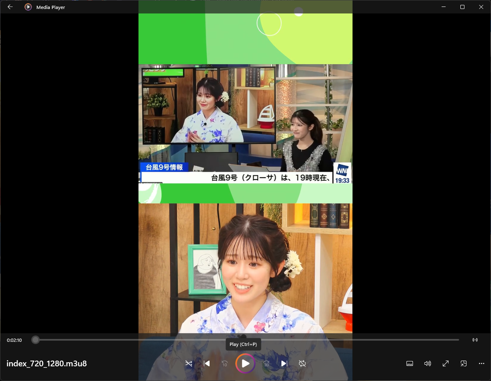Start playback with the Play button
Viewport: 491px width, 381px height.
[x=246, y=363]
